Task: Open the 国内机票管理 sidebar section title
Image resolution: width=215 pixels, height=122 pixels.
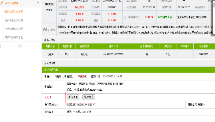Action: (11, 3)
